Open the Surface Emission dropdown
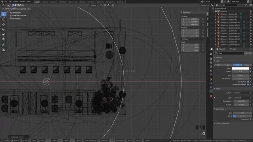Image resolution: width=253 pixels, height=142 pixels. coord(242,93)
